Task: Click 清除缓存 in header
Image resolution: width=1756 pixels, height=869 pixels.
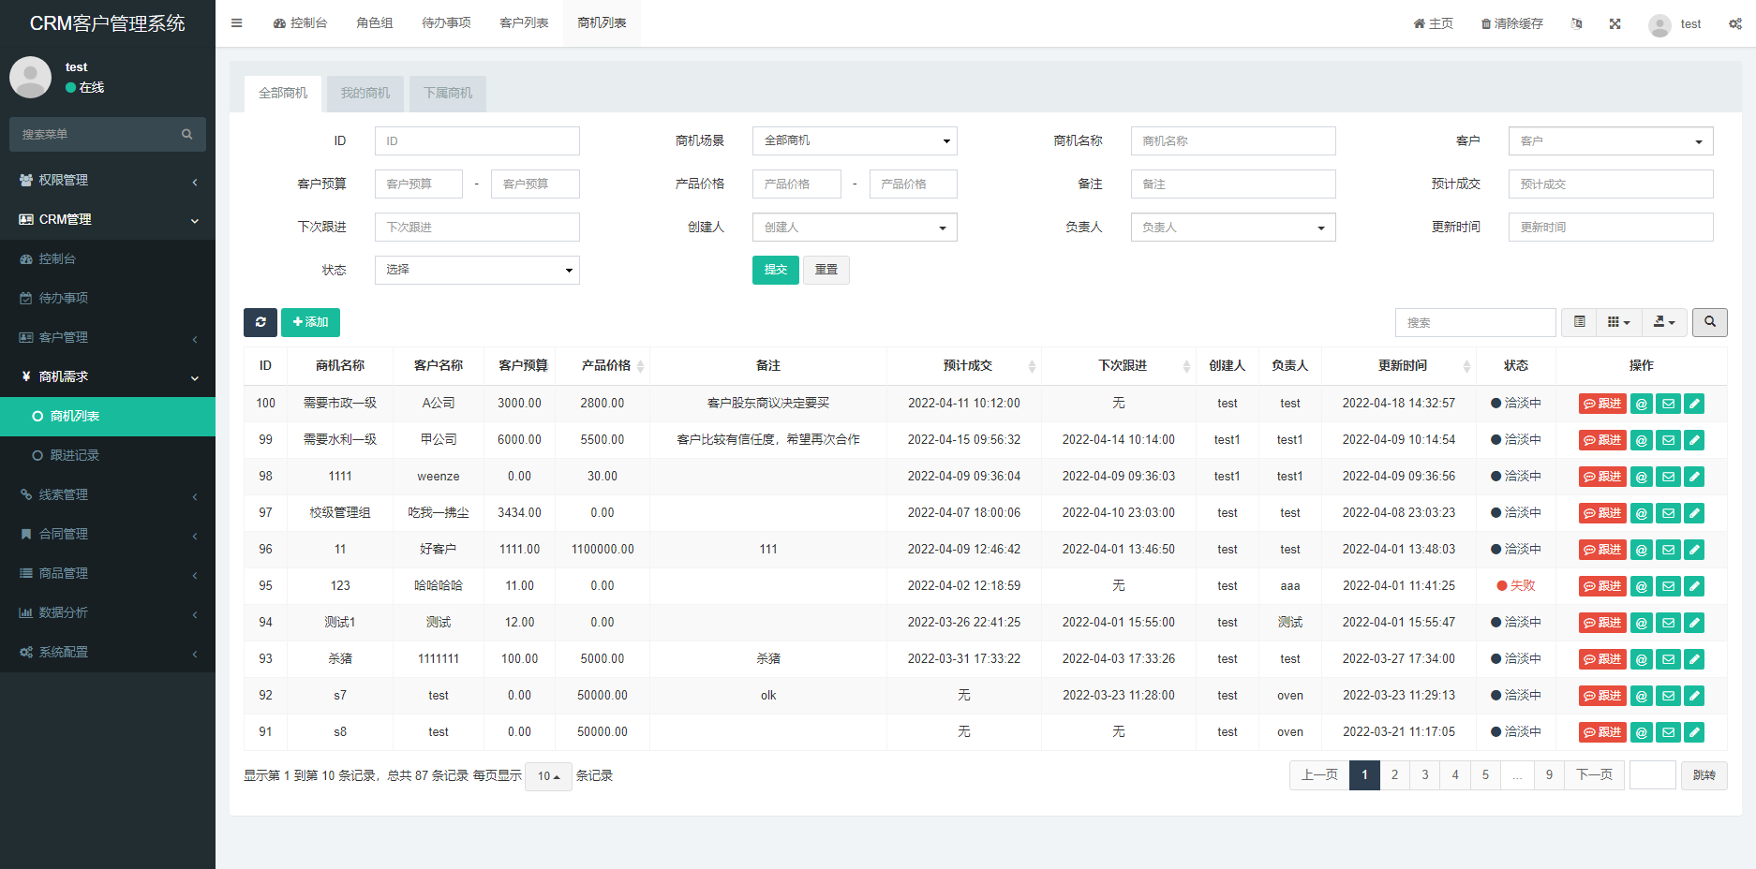Action: click(1511, 24)
